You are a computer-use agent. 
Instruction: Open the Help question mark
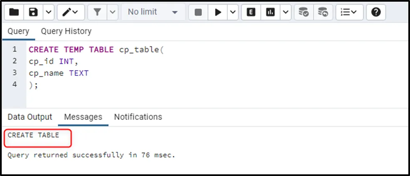(x=376, y=12)
